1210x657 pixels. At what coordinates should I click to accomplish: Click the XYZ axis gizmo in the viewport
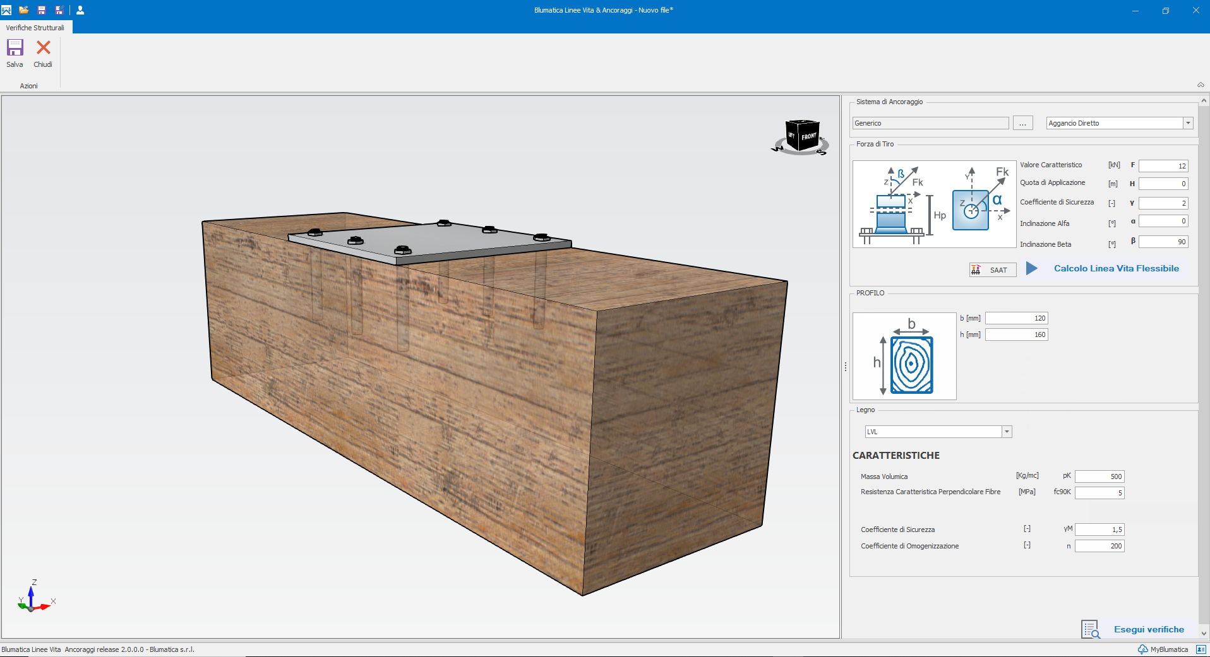click(x=33, y=598)
